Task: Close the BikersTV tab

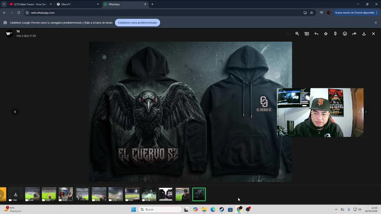Action: tap(98, 4)
